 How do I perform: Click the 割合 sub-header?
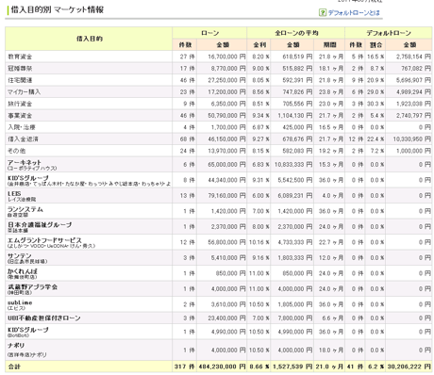(x=376, y=45)
